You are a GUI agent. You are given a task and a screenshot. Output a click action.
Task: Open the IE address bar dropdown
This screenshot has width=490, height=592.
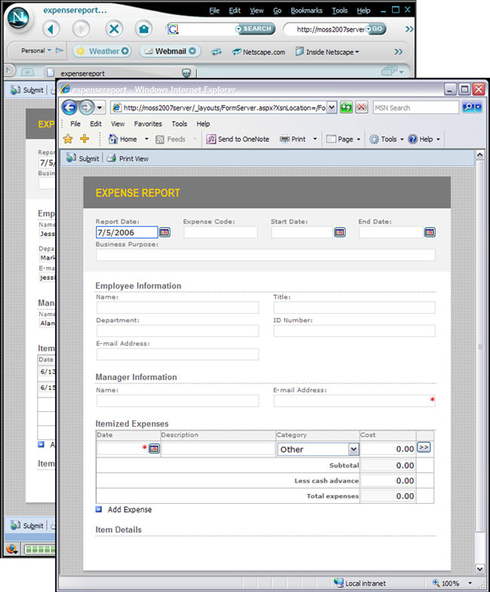(x=332, y=108)
